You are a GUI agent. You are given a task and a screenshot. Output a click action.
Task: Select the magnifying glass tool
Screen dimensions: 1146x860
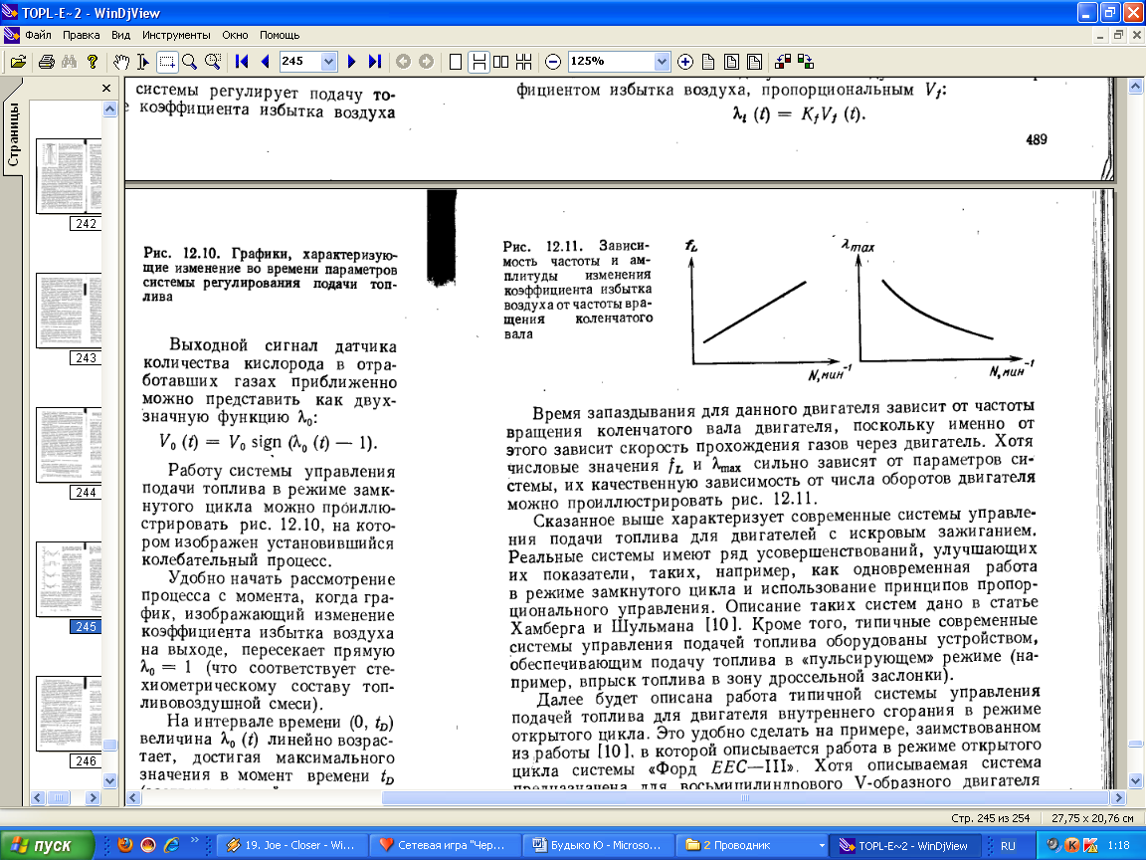[189, 62]
